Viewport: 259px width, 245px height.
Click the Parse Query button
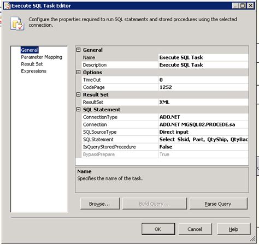click(x=219, y=204)
